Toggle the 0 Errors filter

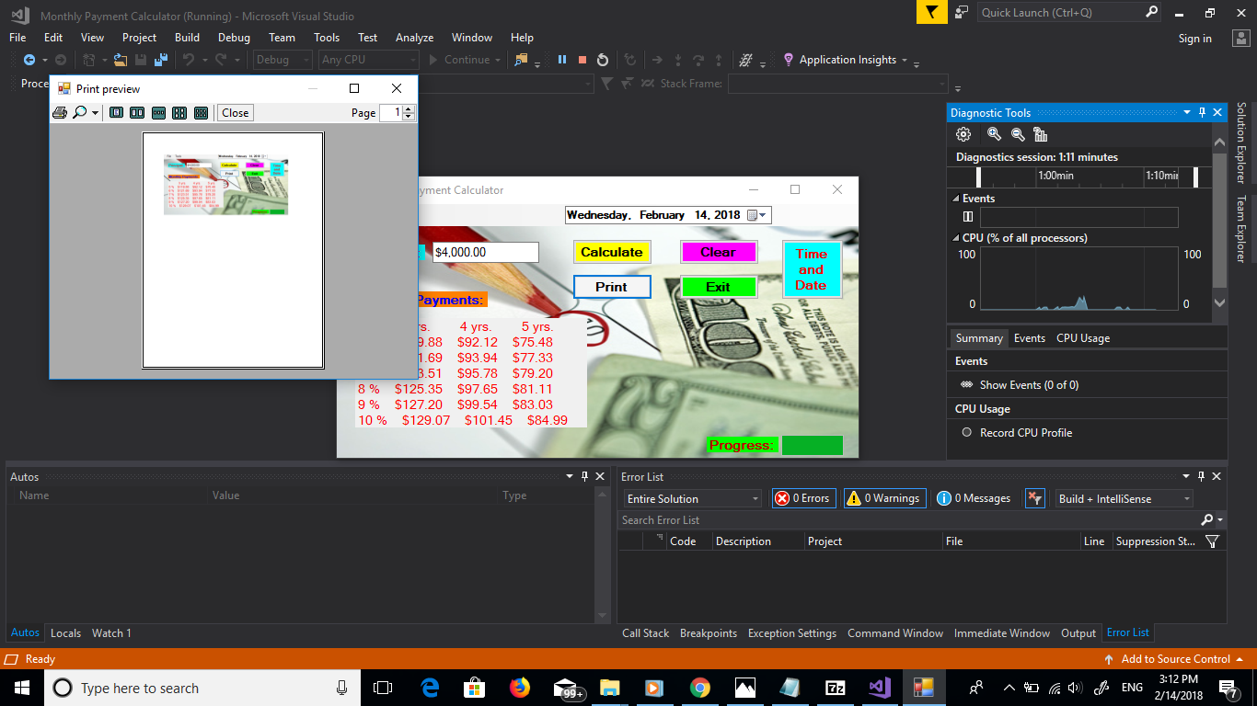pyautogui.click(x=803, y=498)
